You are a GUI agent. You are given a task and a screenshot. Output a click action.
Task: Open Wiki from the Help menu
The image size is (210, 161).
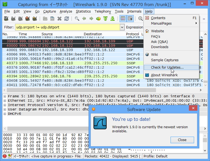click(x=171, y=54)
